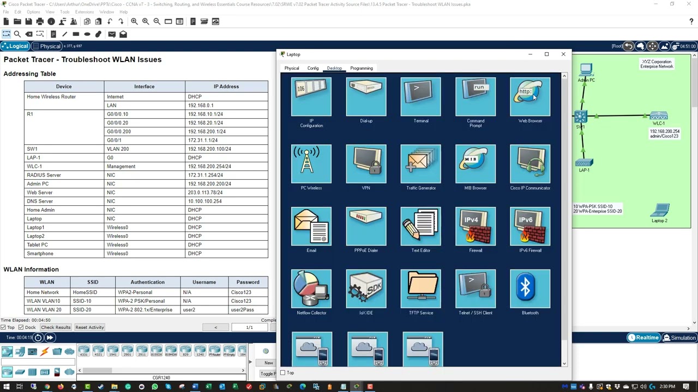Image resolution: width=698 pixels, height=392 pixels.
Task: Switch to Programming tab in Laptop window
Action: click(362, 68)
